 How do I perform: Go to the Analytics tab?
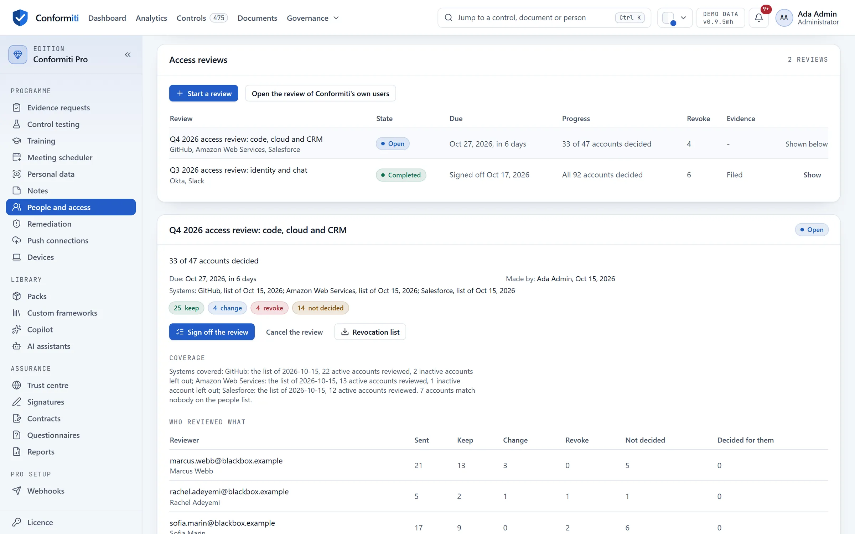151,18
